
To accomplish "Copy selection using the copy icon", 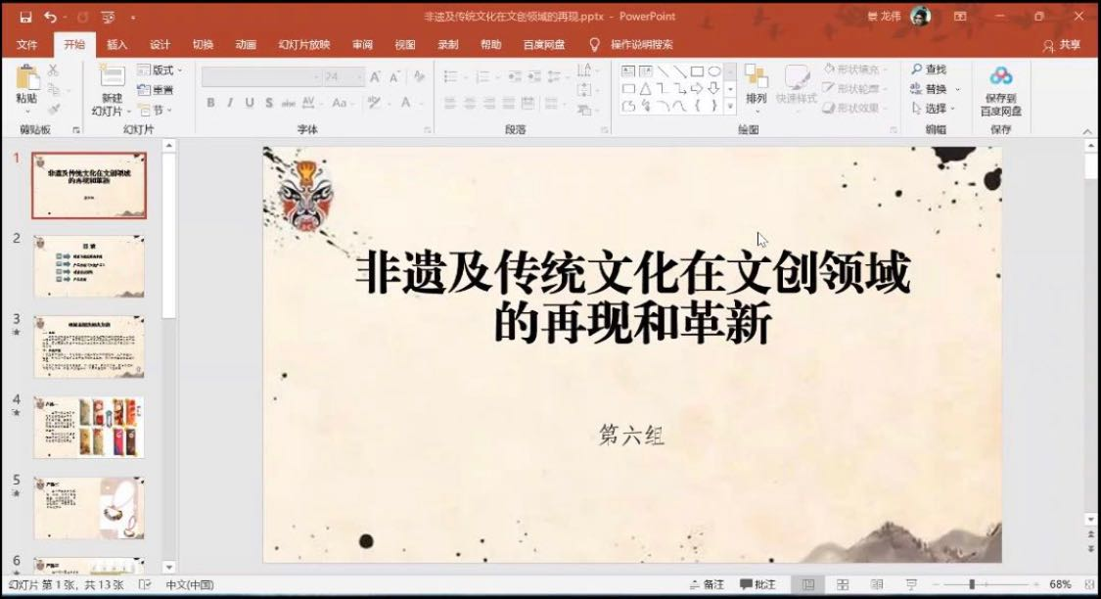I will pos(54,90).
